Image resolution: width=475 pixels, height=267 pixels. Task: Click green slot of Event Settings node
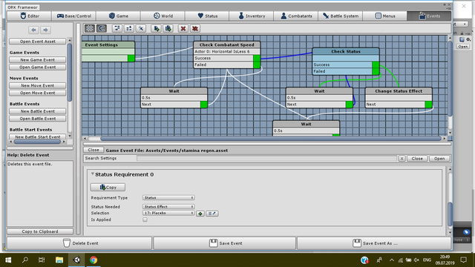(131, 58)
